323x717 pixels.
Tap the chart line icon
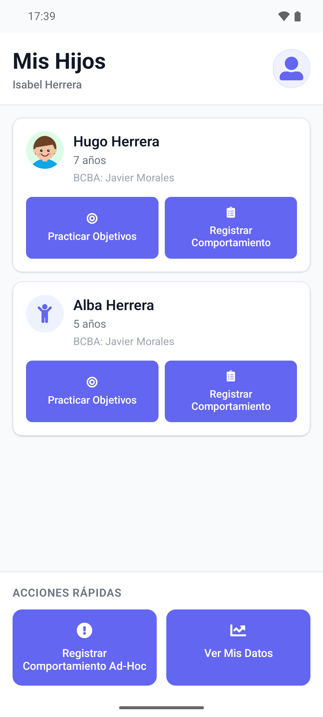click(x=238, y=630)
